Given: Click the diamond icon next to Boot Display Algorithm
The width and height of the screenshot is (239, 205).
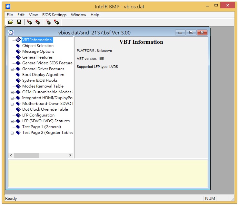Looking at the screenshot, I should coord(18,75).
